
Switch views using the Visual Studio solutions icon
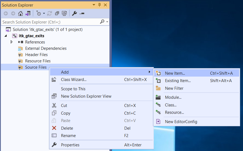(28, 13)
